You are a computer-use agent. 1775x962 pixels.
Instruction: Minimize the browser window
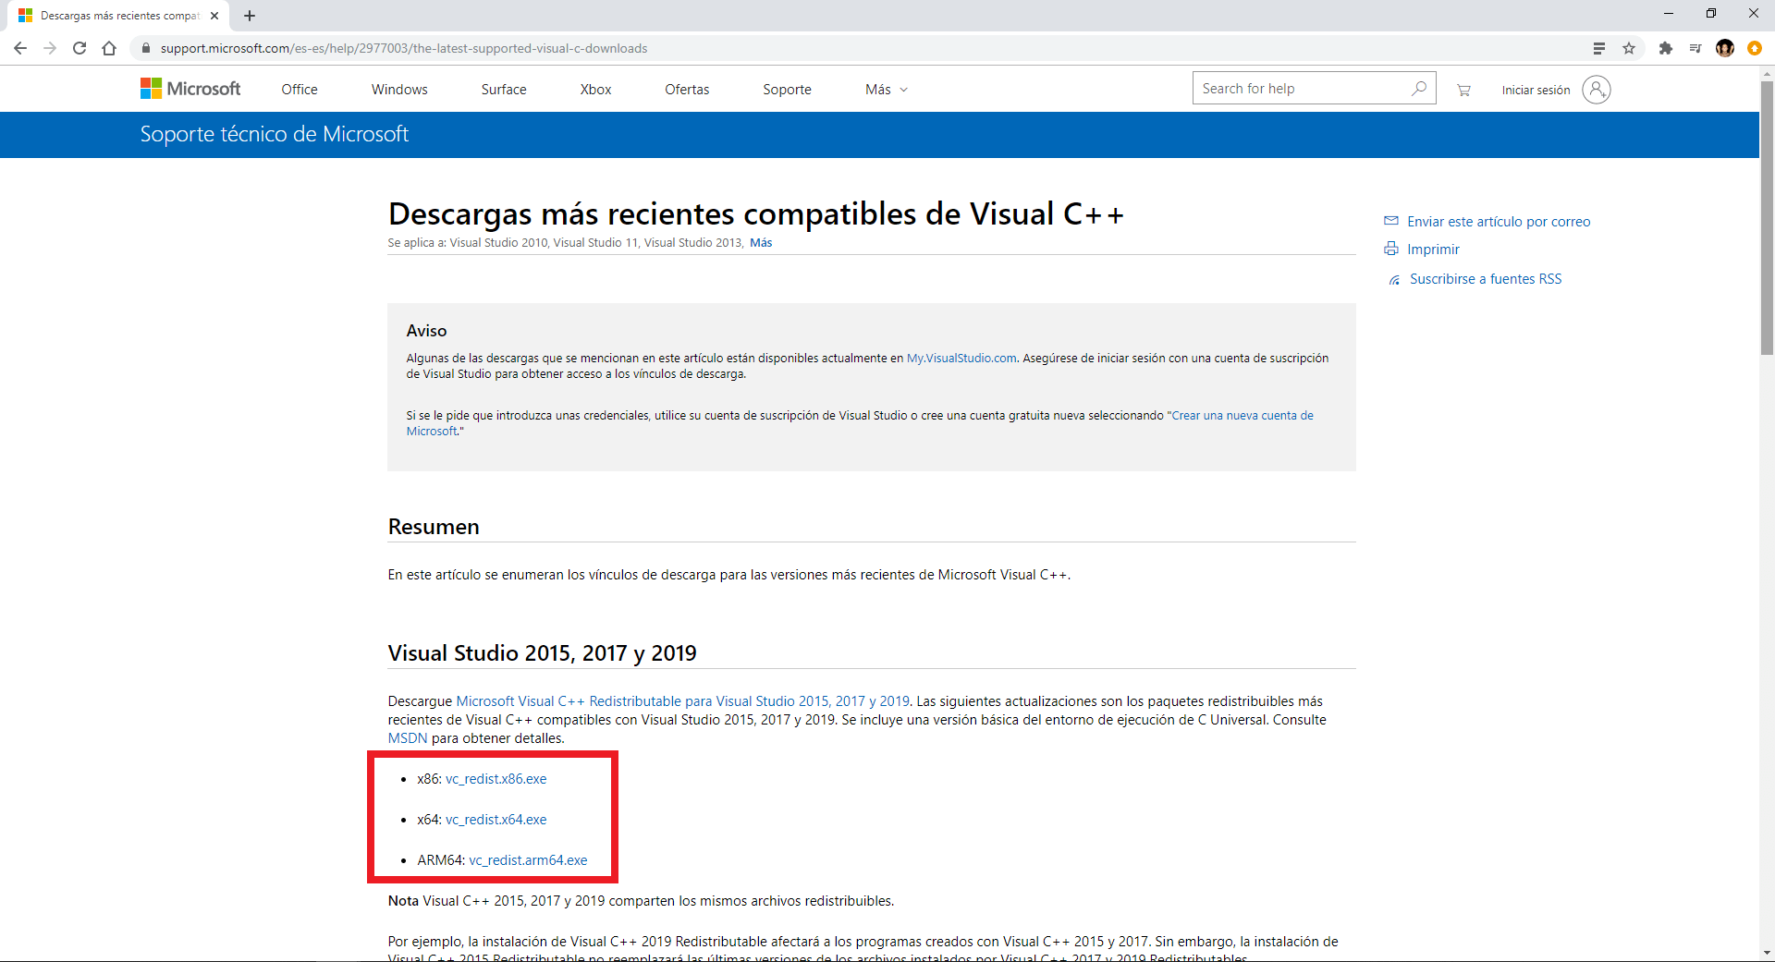[1669, 14]
